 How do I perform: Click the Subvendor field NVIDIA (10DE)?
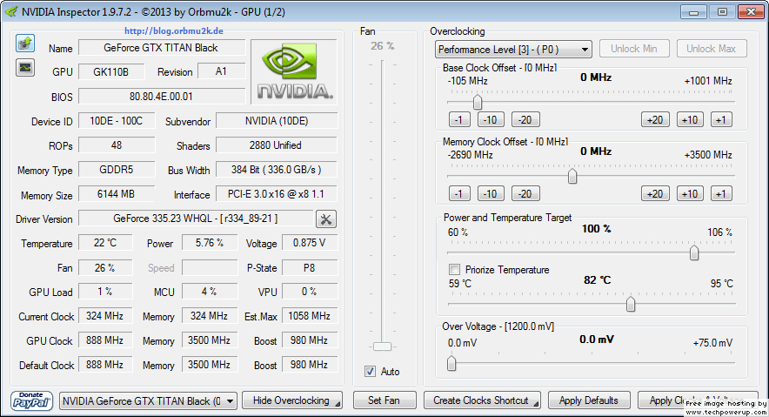[x=276, y=121]
